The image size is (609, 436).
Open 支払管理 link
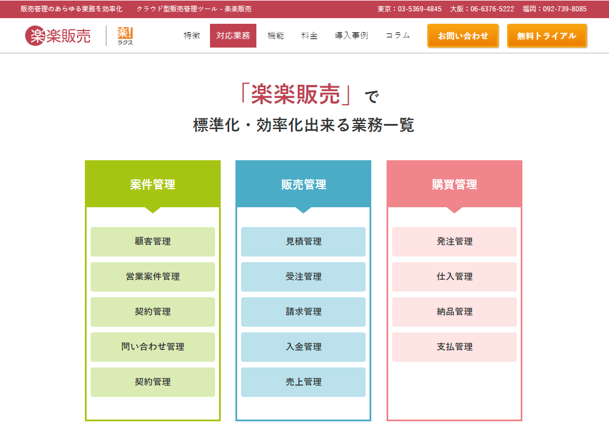tap(454, 347)
